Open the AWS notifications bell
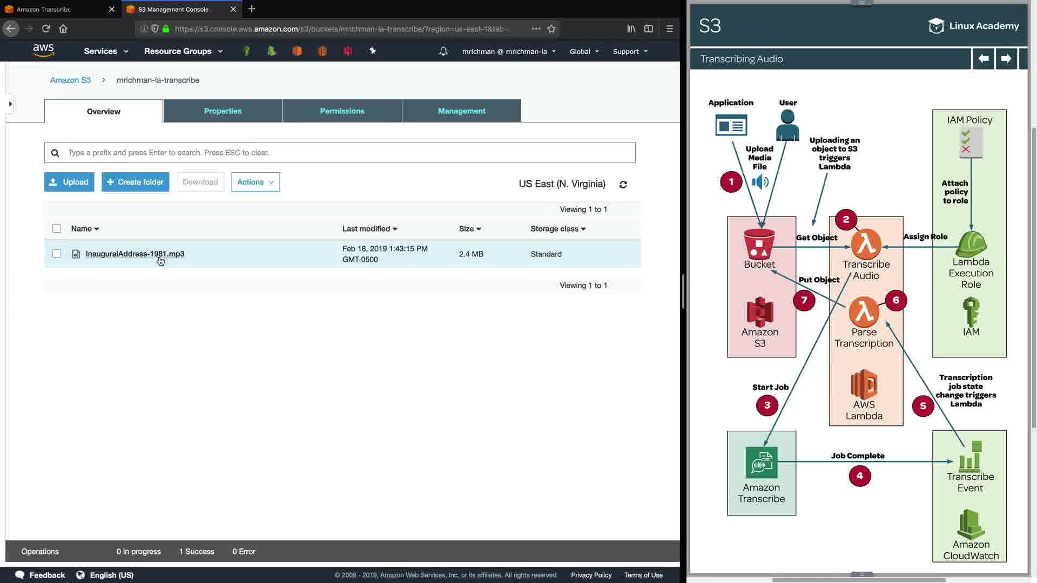 pos(443,51)
